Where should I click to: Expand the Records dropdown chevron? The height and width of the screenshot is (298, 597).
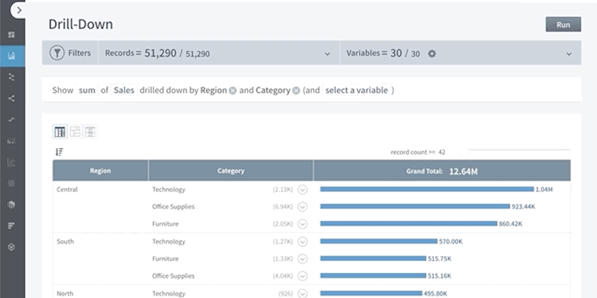pos(327,54)
